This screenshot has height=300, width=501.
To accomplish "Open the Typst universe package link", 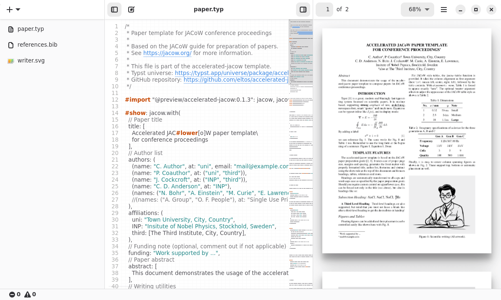I will point(232,73).
